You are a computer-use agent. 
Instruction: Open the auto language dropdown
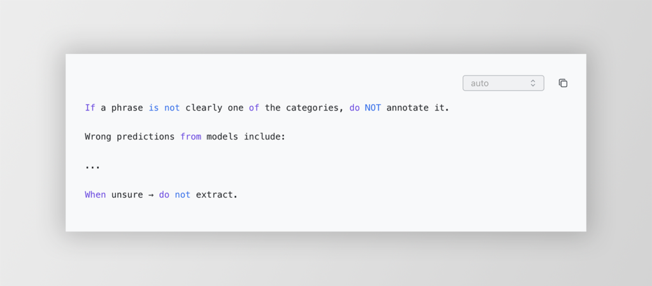coord(503,83)
